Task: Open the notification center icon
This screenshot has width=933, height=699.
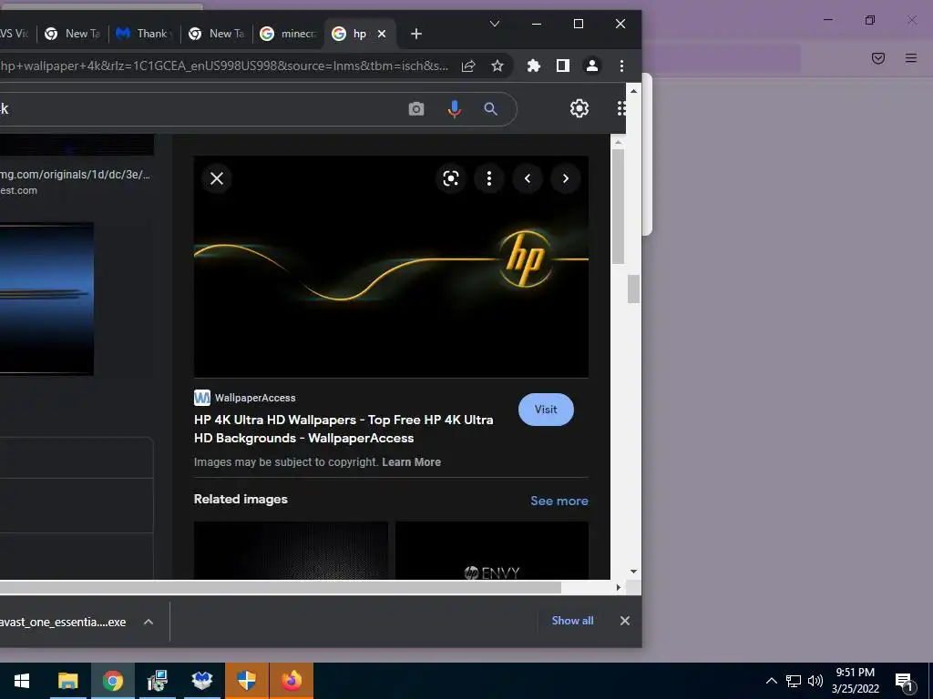Action: pyautogui.click(x=905, y=683)
